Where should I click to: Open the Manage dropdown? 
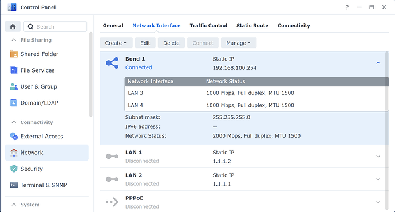(239, 43)
